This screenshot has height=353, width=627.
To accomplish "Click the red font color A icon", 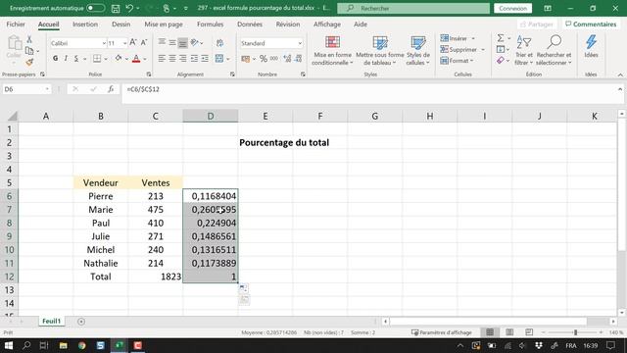I will [136, 59].
